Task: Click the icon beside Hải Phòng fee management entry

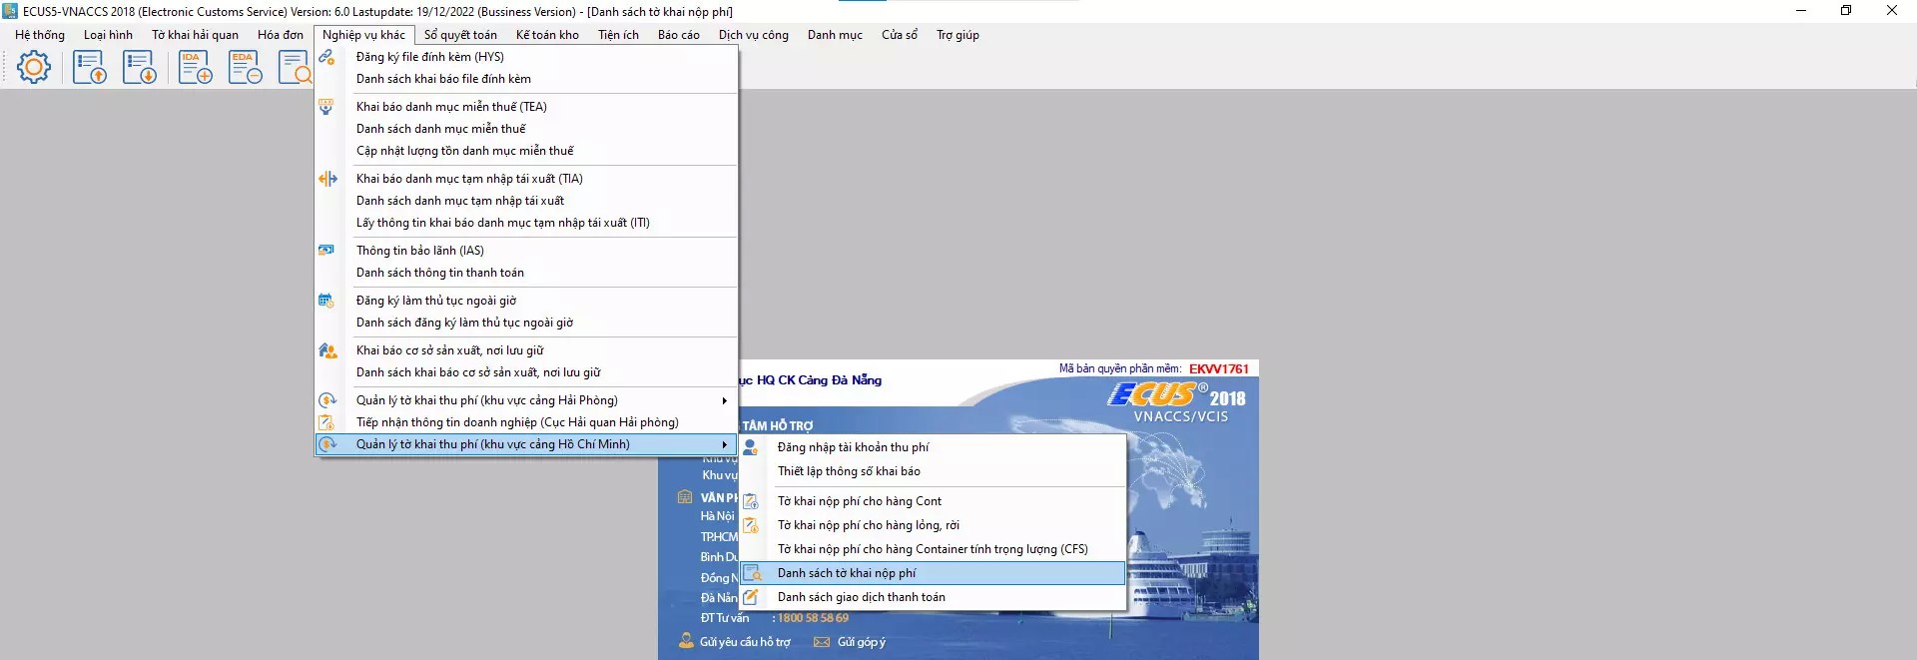Action: coord(326,400)
